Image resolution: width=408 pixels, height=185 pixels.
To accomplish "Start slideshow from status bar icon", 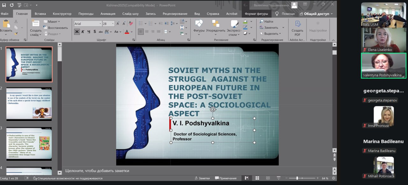I will [278, 178].
